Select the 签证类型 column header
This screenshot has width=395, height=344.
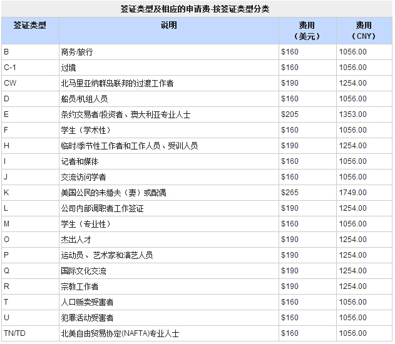(30, 31)
